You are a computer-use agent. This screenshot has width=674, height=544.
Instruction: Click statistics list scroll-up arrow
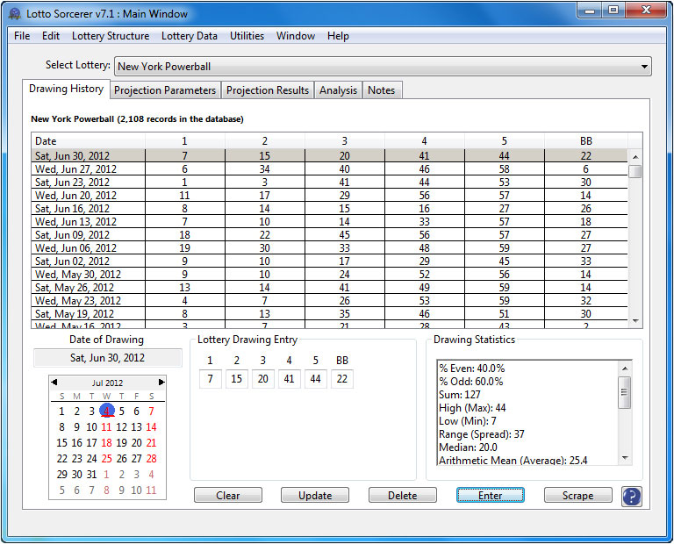(x=625, y=368)
